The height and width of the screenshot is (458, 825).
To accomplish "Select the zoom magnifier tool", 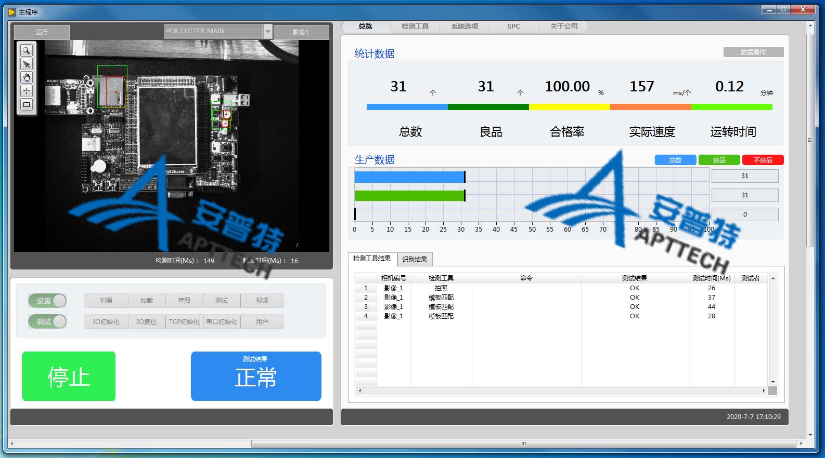I will (x=26, y=50).
